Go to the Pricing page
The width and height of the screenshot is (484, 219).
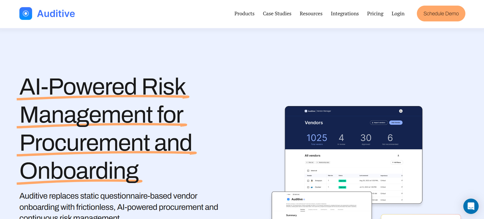pos(375,14)
